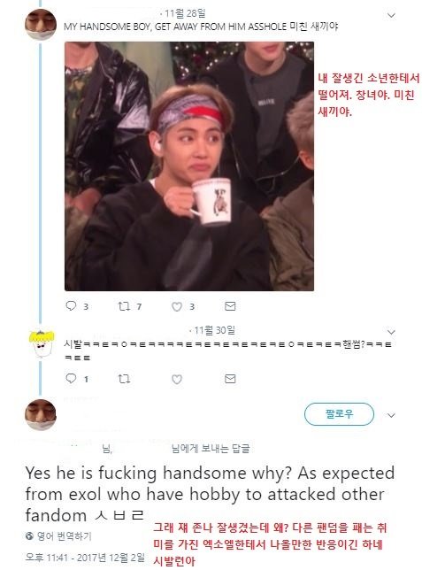Retweet the first tweet showing 7 retweets
The image size is (422, 570).
pyautogui.click(x=125, y=306)
